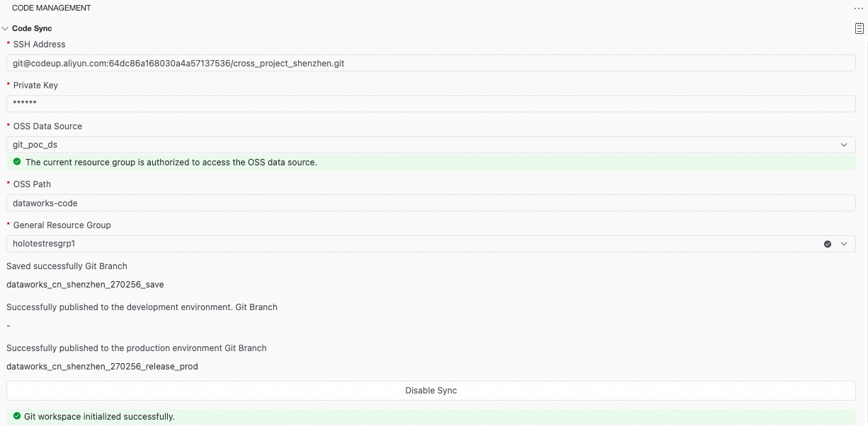Click the Private Key label
The image size is (868, 426).
point(35,85)
